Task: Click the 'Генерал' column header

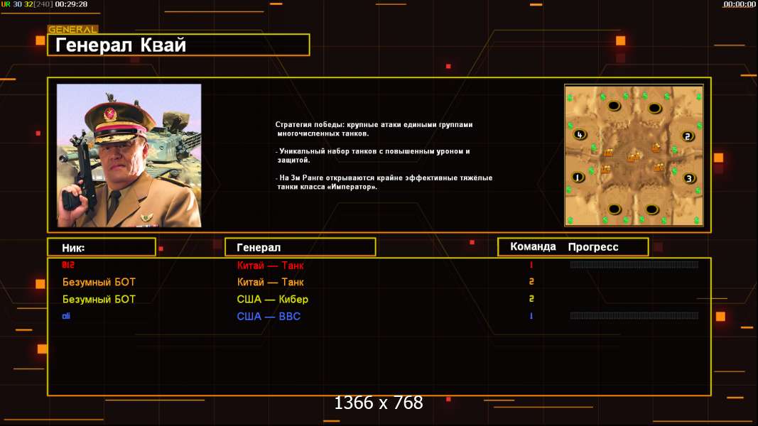Action: 301,247
